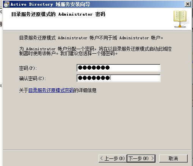Click the 的详细信息 text after the link

tap(85, 90)
